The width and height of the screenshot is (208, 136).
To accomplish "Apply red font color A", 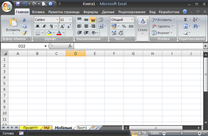I will [59, 33].
